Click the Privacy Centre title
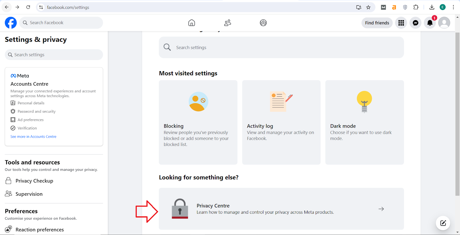This screenshot has height=235, width=460. tap(213, 206)
